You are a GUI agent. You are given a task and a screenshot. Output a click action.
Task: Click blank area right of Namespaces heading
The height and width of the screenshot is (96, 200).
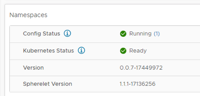(122, 15)
